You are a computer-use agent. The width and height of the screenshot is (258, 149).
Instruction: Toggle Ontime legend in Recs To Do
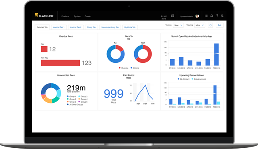pos(135,68)
